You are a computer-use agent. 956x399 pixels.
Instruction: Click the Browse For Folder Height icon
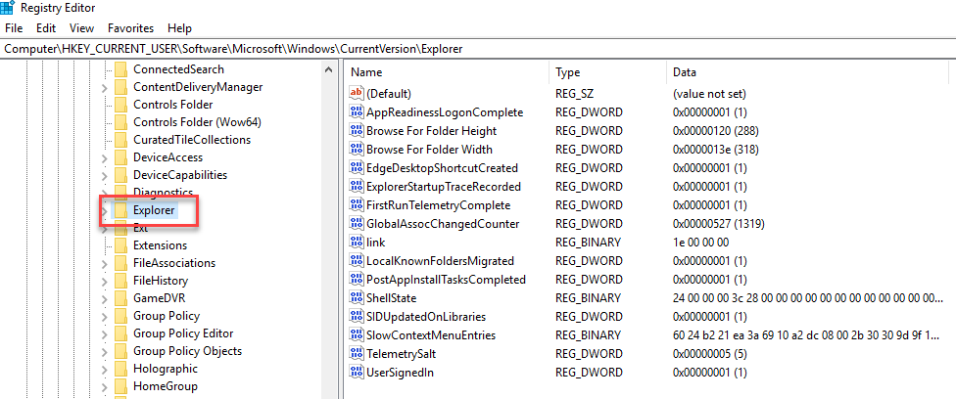357,130
